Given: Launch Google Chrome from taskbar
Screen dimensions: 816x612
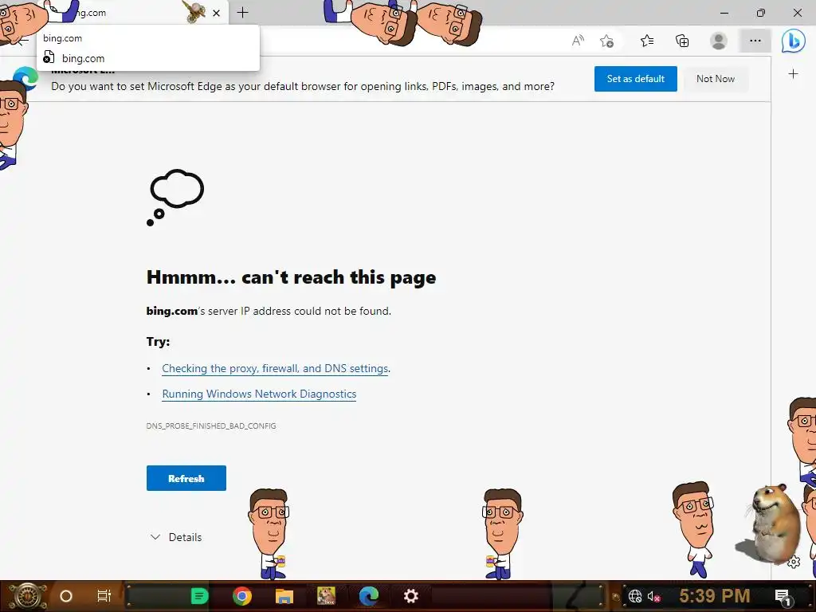Looking at the screenshot, I should [x=242, y=596].
